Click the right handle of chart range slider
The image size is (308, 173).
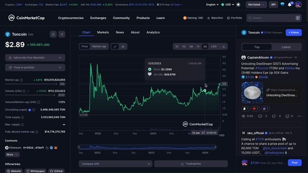pyautogui.click(x=216, y=147)
